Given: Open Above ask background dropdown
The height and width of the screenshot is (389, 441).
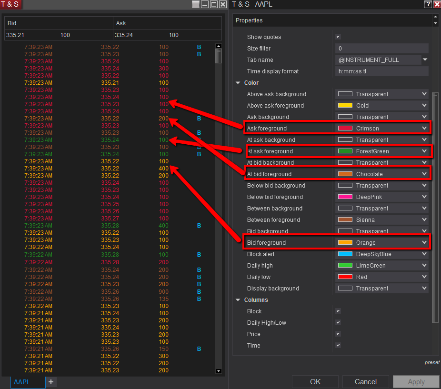Looking at the screenshot, I should coord(382,94).
